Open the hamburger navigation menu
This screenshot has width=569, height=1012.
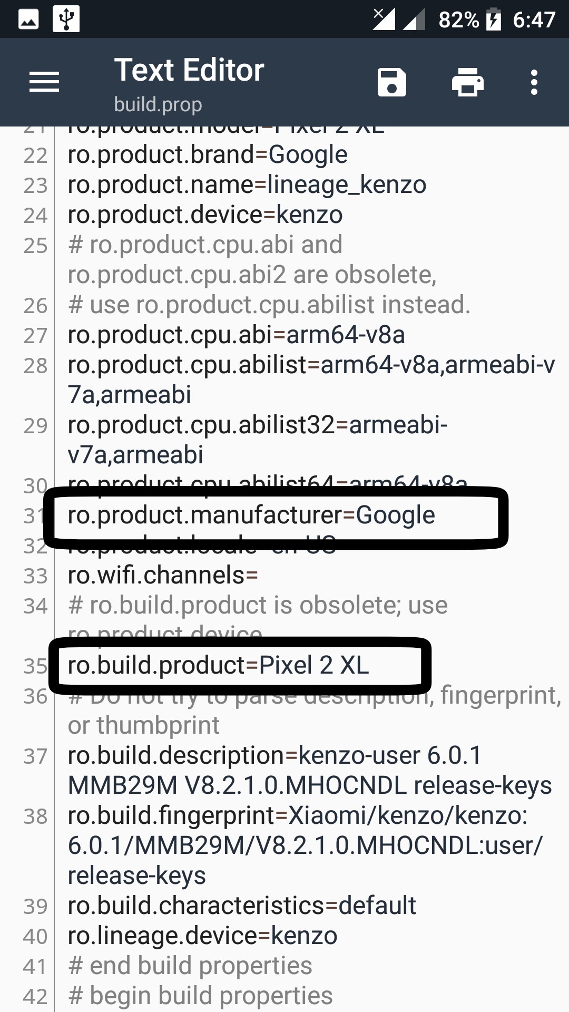point(44,82)
